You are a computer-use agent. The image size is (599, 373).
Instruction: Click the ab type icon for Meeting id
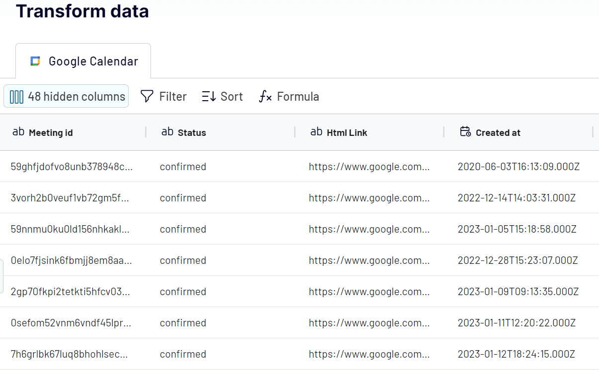pos(18,131)
